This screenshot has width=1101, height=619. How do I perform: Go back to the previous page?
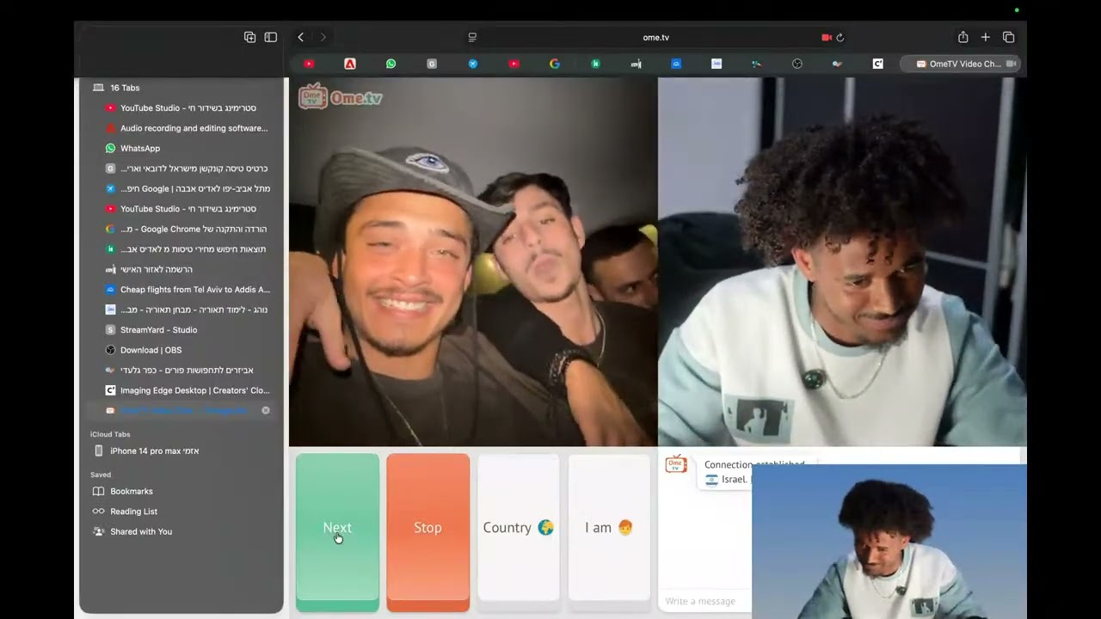[x=300, y=37]
